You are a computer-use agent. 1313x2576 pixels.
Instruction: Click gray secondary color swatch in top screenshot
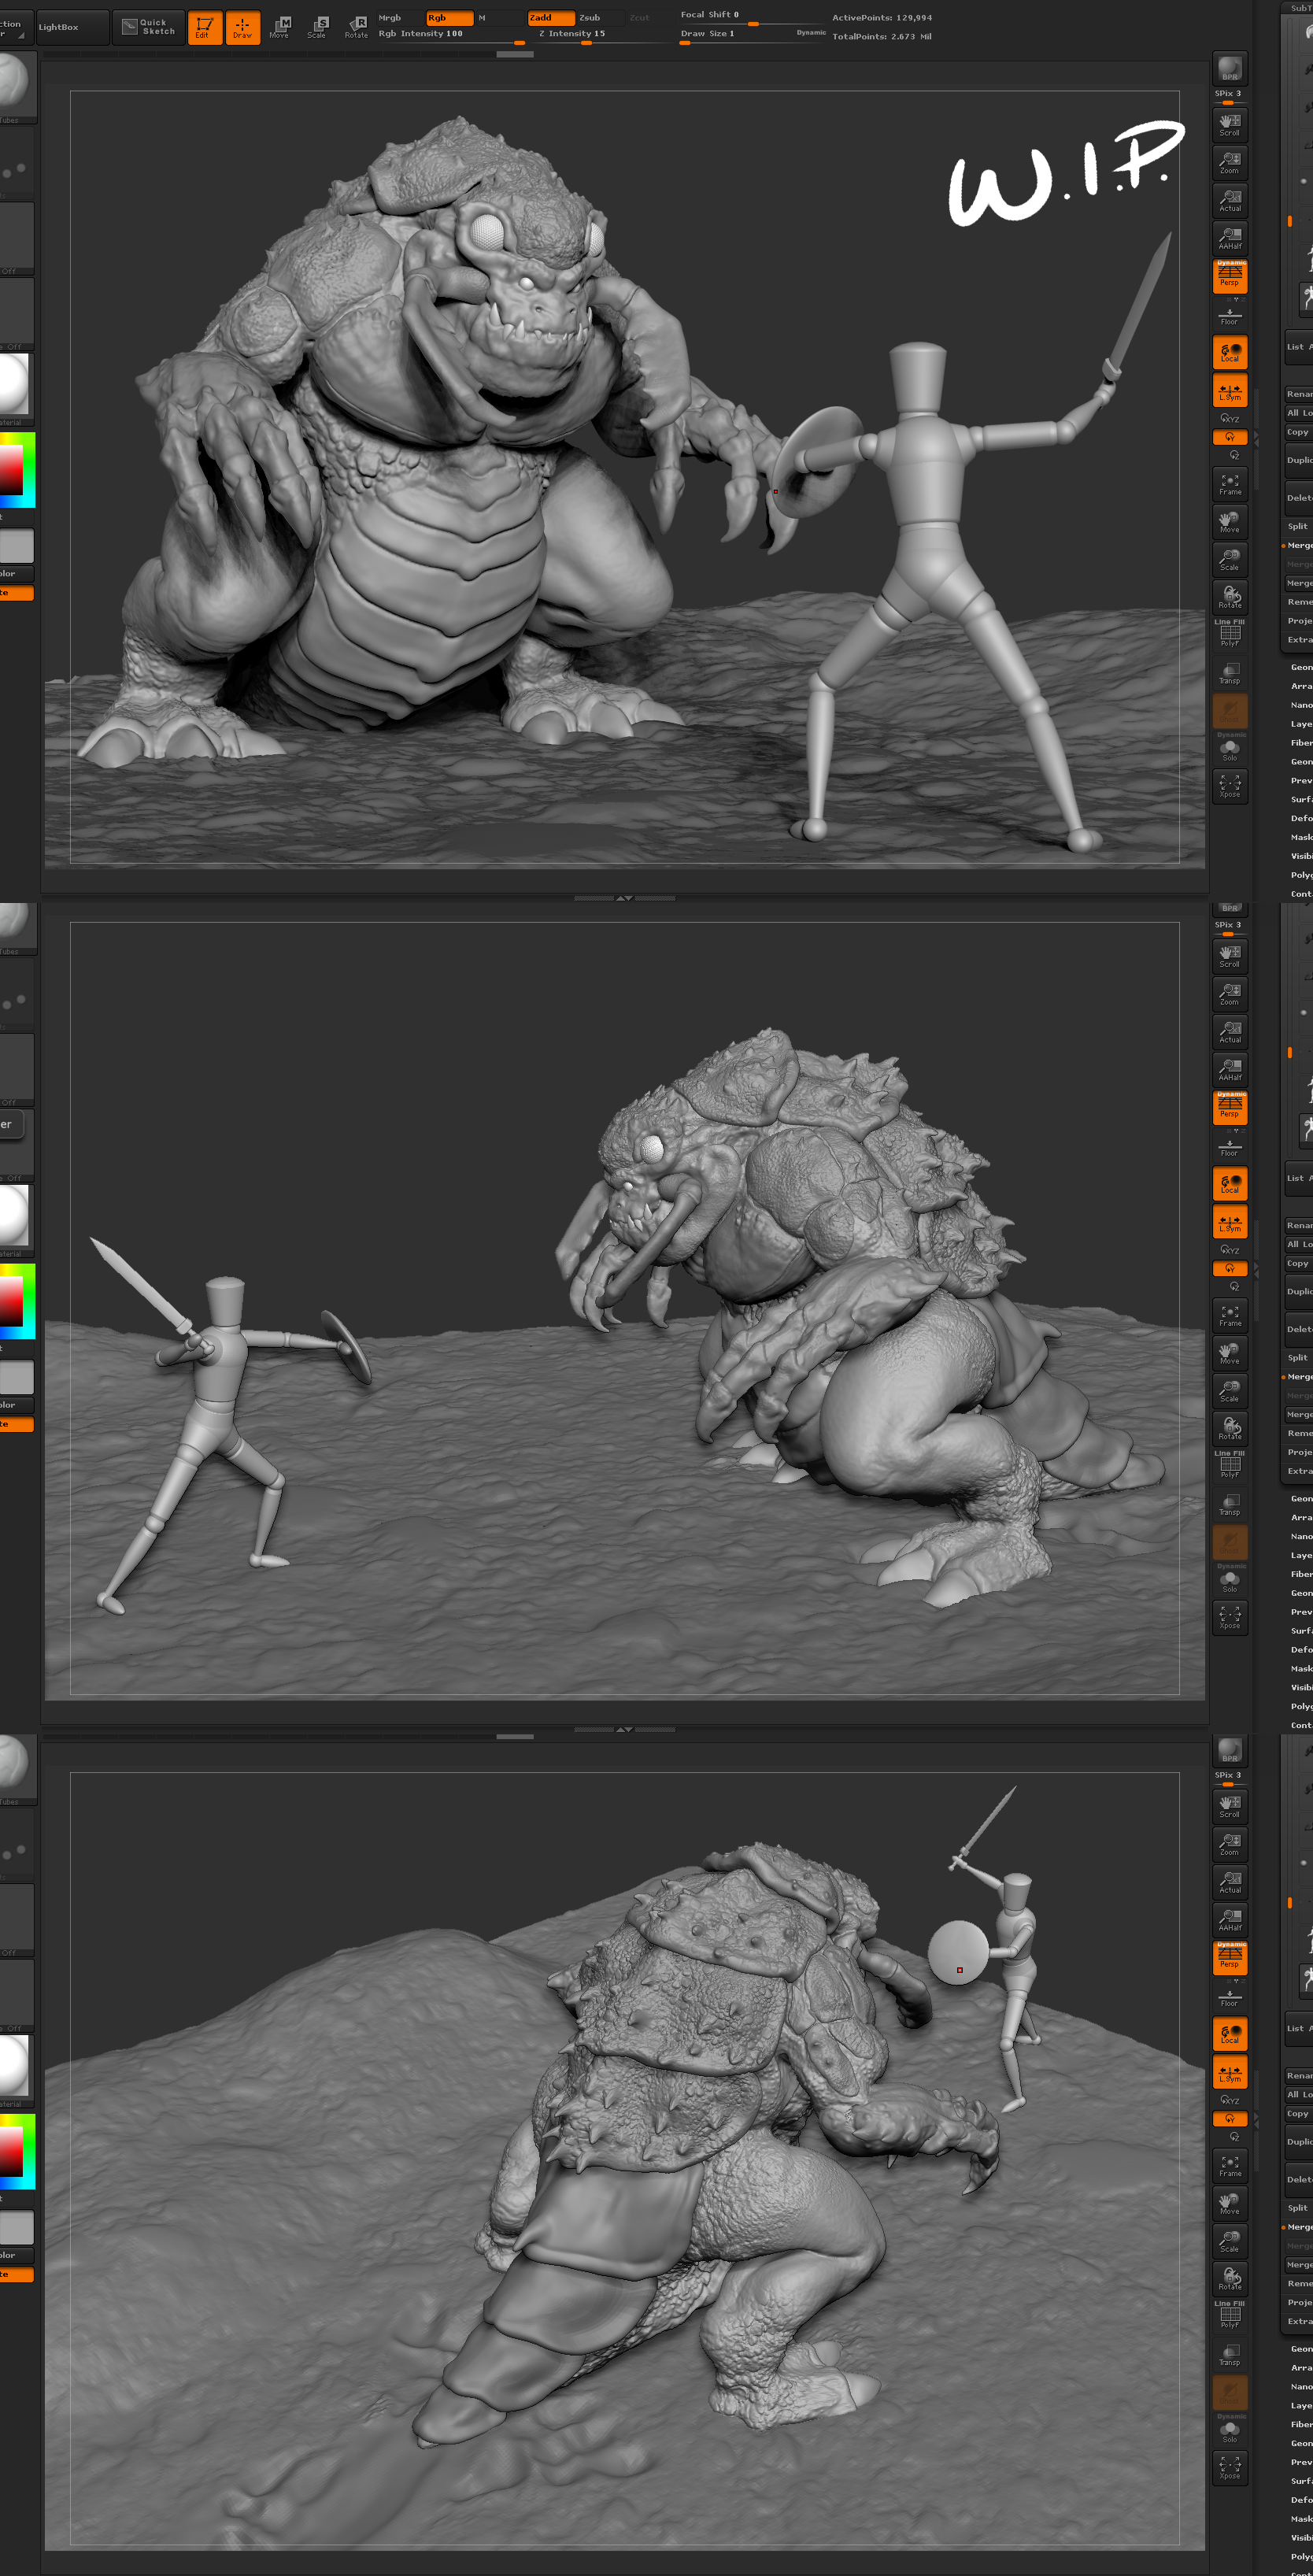point(16,546)
